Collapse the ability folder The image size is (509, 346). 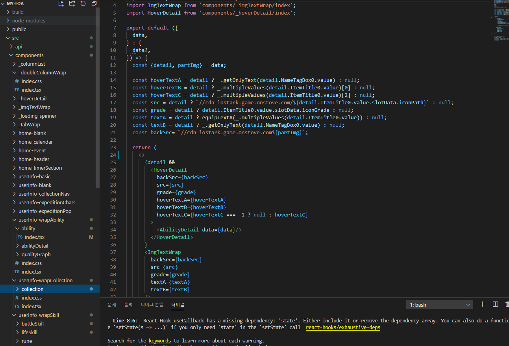tap(49, 228)
